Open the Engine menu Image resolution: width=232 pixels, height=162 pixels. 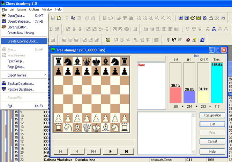(22, 9)
